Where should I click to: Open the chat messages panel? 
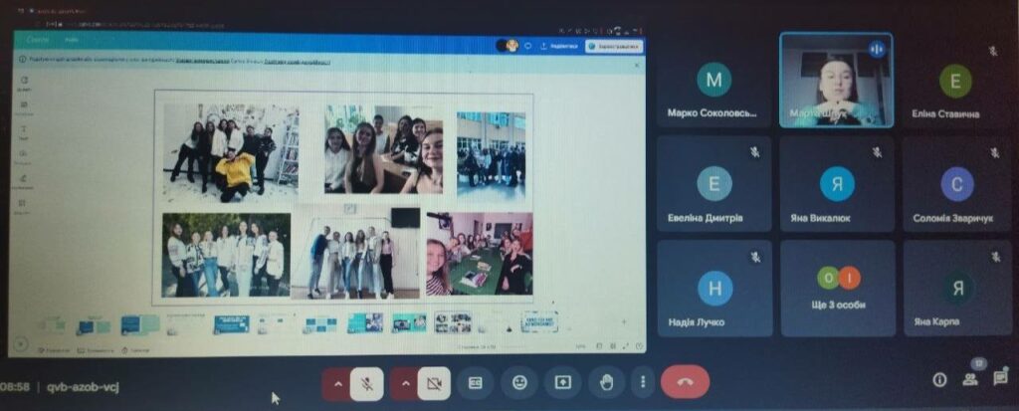click(x=1000, y=379)
